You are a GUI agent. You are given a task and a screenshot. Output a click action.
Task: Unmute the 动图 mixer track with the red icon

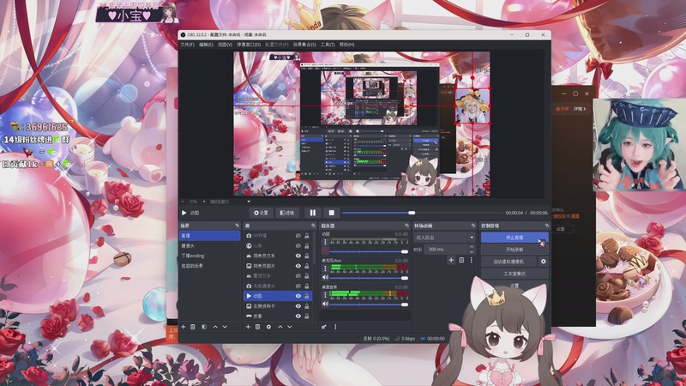(x=325, y=251)
